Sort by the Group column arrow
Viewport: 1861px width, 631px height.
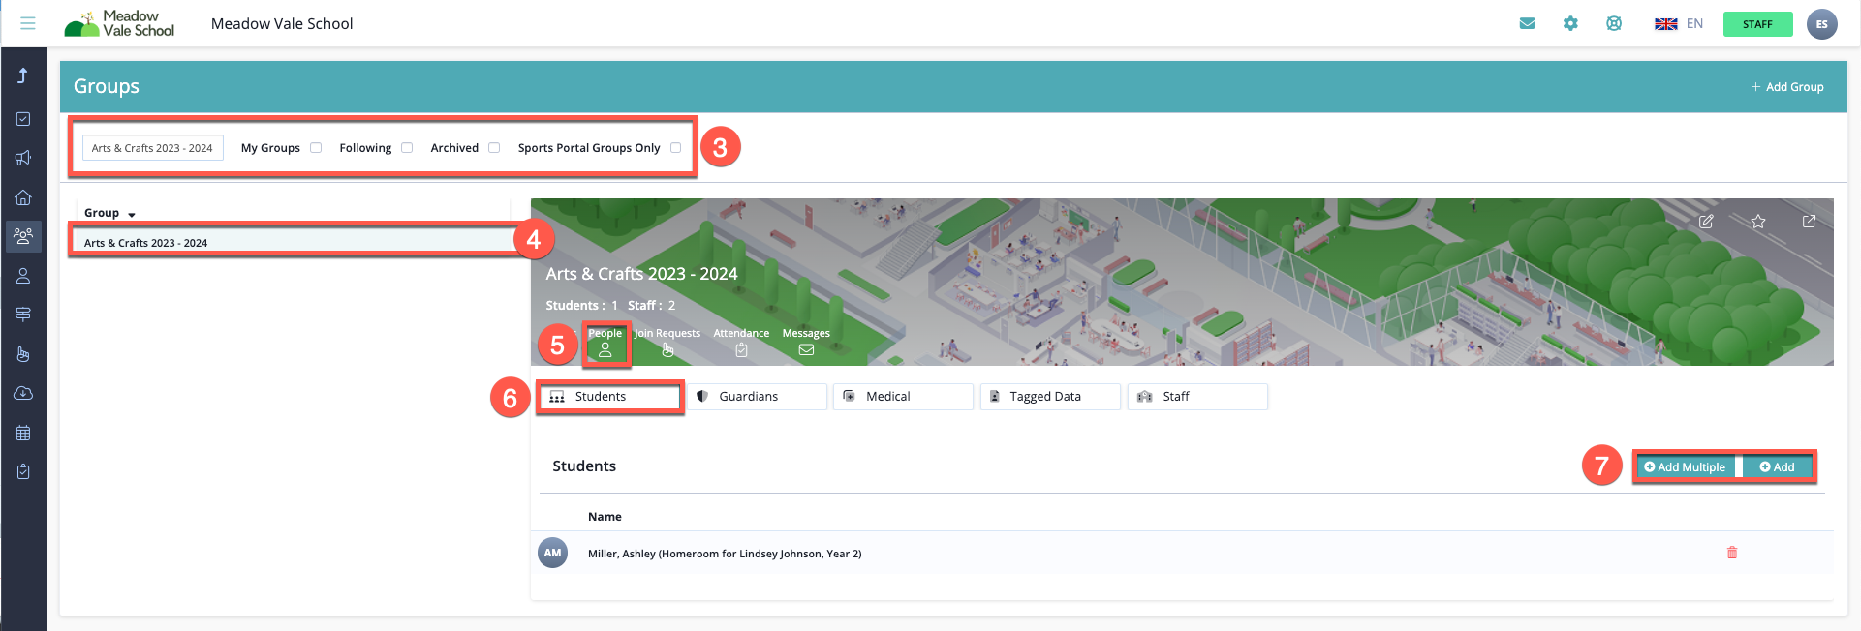tap(132, 214)
